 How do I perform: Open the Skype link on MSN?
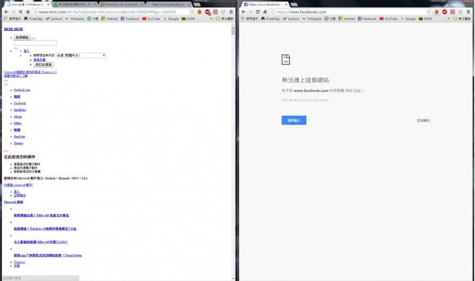18,116
